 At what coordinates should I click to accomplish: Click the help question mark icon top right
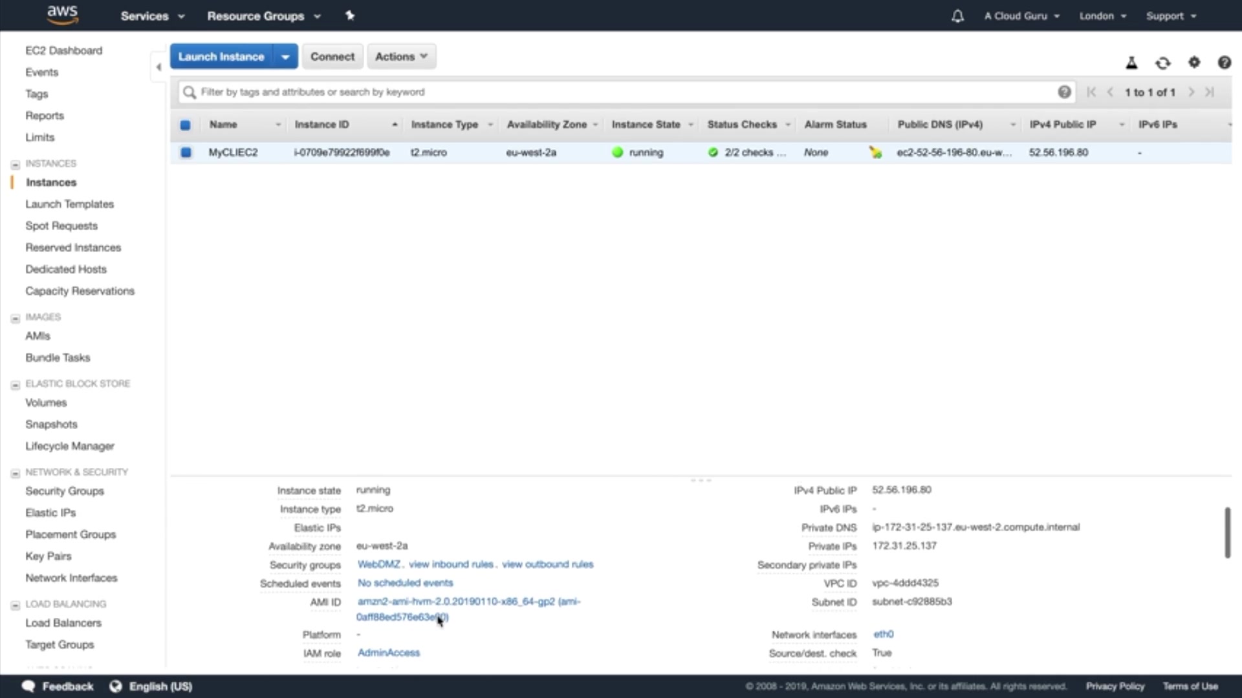(1224, 62)
